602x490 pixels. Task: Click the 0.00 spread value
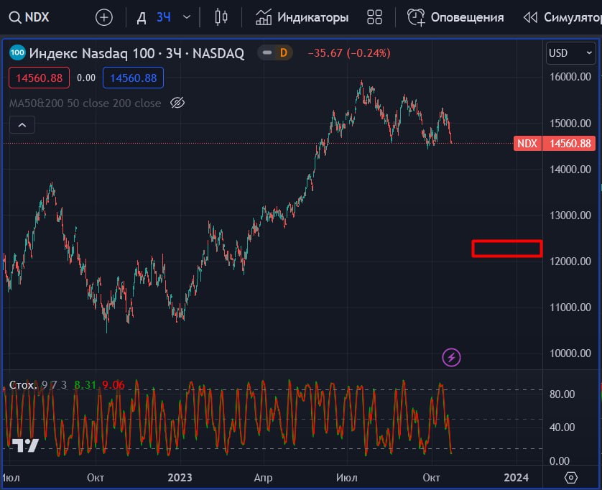86,78
